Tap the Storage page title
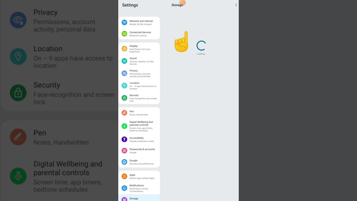 177,5
